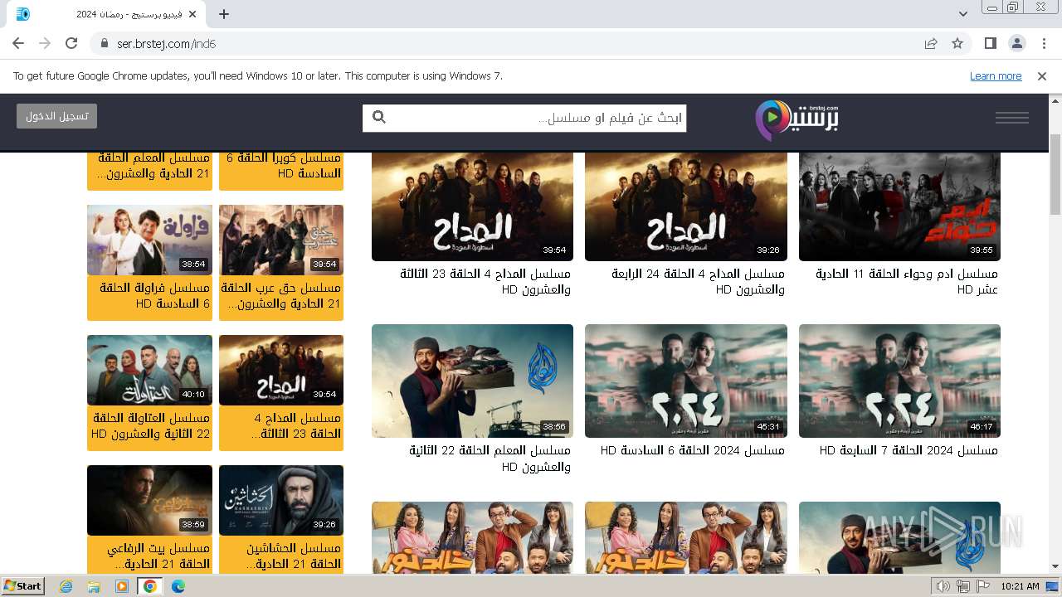Dismiss the Chrome update notification bar
Screen dimensions: 1062x597
pos(1042,75)
